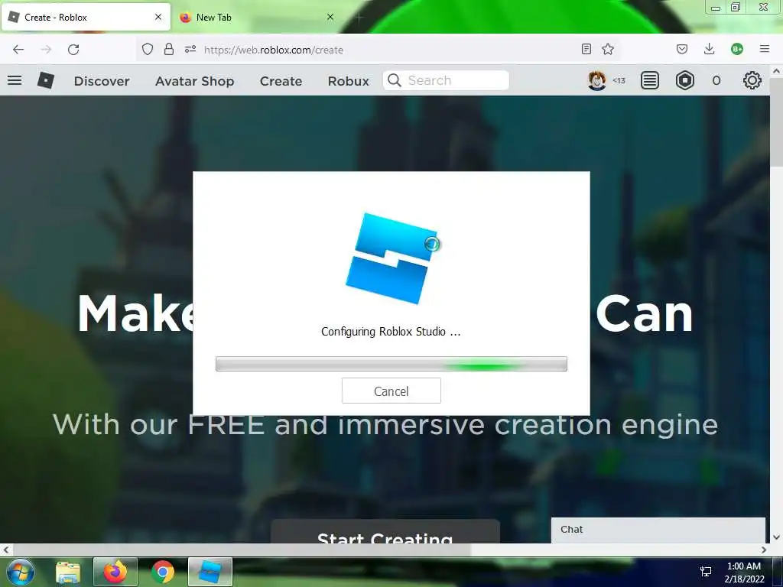Open the Avatar Shop
This screenshot has width=783, height=587.
[x=194, y=81]
